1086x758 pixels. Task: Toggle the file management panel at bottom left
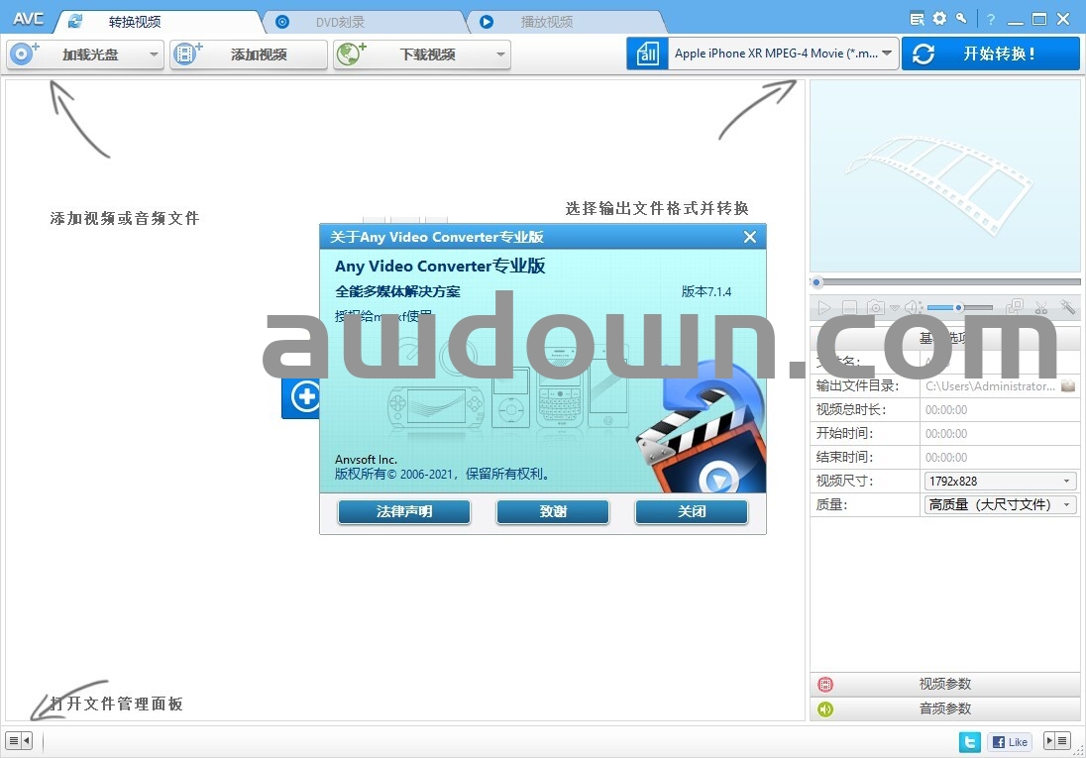point(19,740)
